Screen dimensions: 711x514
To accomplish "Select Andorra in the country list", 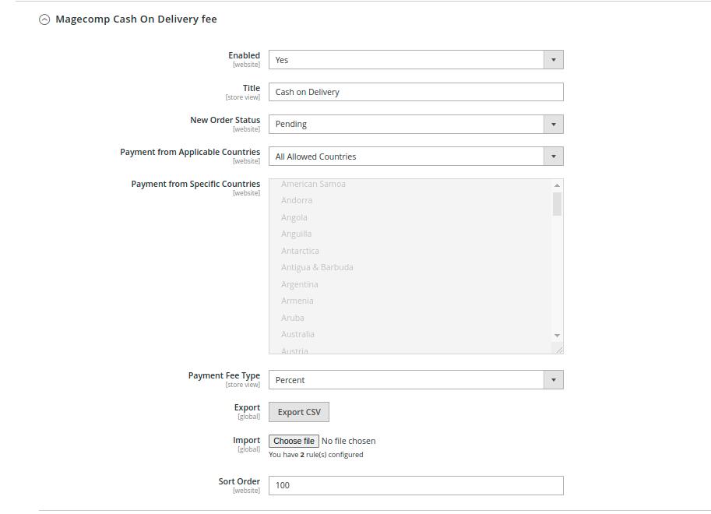I will (297, 201).
